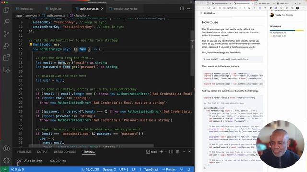Click Ln 15, Col 30 go-to-line
Viewport: 307px width, 172px height.
coord(91,169)
